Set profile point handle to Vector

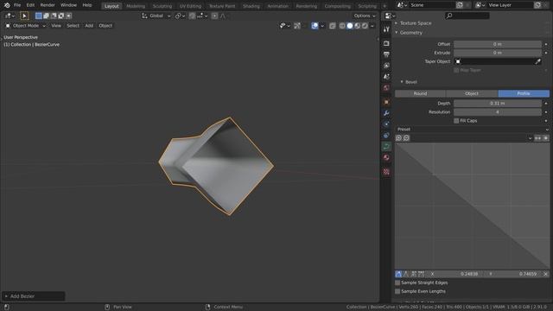(x=406, y=274)
